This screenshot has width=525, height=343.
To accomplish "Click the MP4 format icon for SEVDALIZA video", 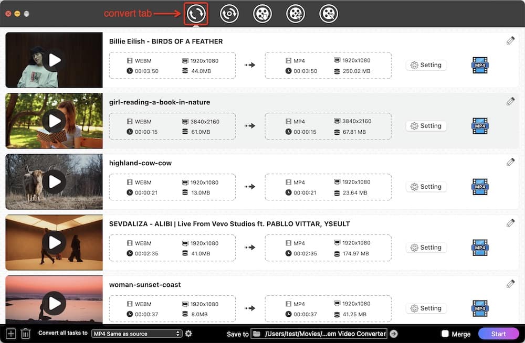I will click(480, 248).
